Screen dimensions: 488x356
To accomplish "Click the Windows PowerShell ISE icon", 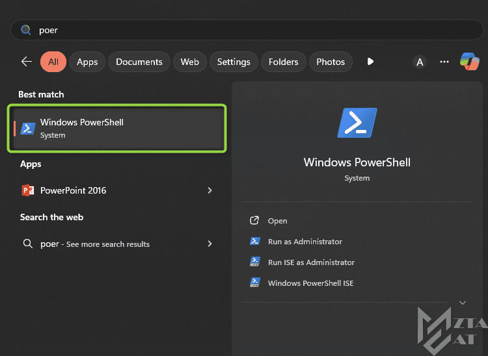I will [x=255, y=283].
